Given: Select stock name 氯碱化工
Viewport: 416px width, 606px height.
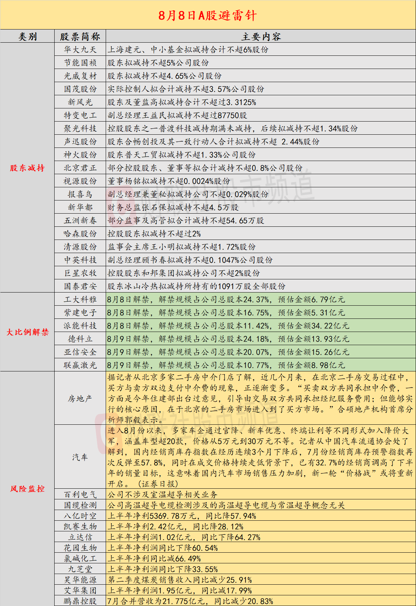Looking at the screenshot, I should 80,558.
